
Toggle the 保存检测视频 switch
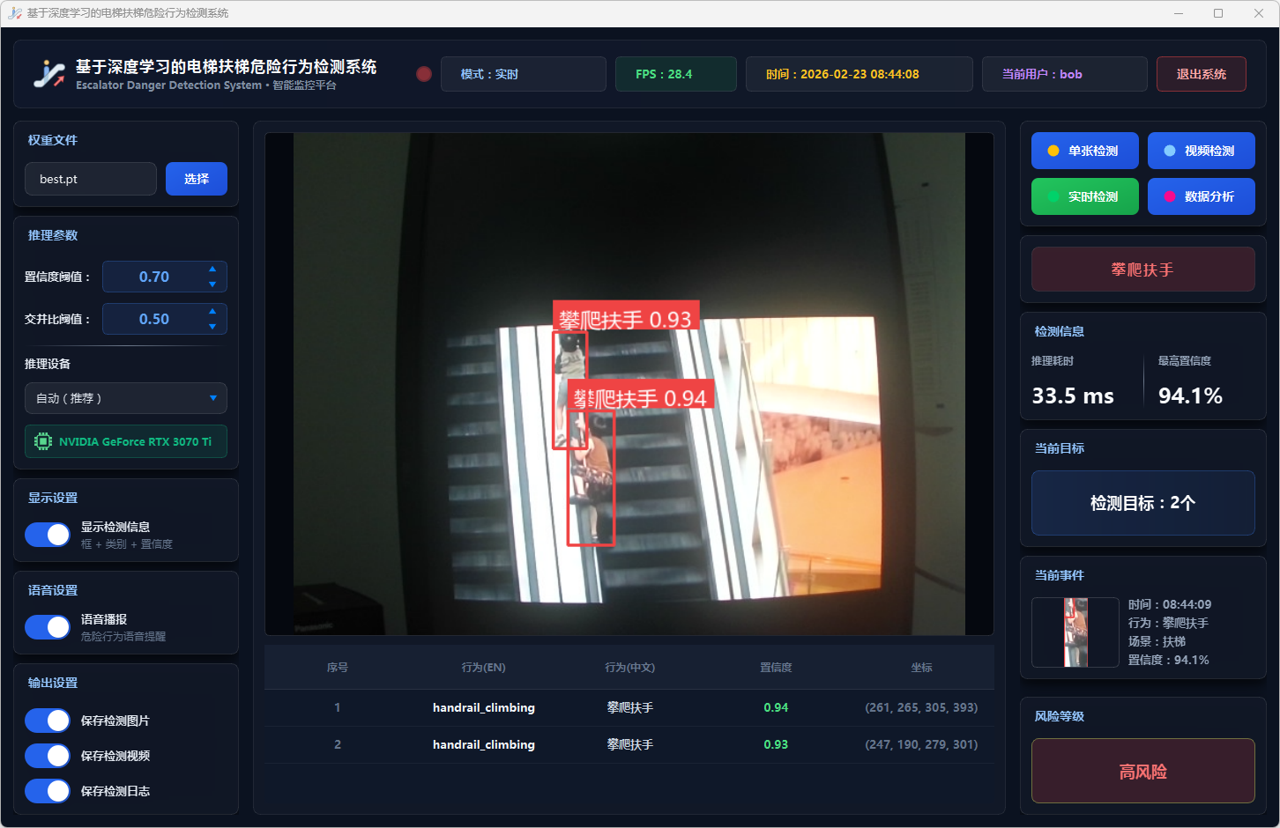48,756
